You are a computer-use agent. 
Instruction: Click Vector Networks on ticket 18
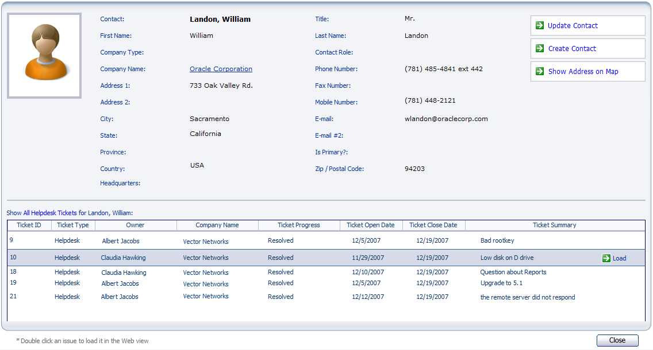tap(205, 272)
